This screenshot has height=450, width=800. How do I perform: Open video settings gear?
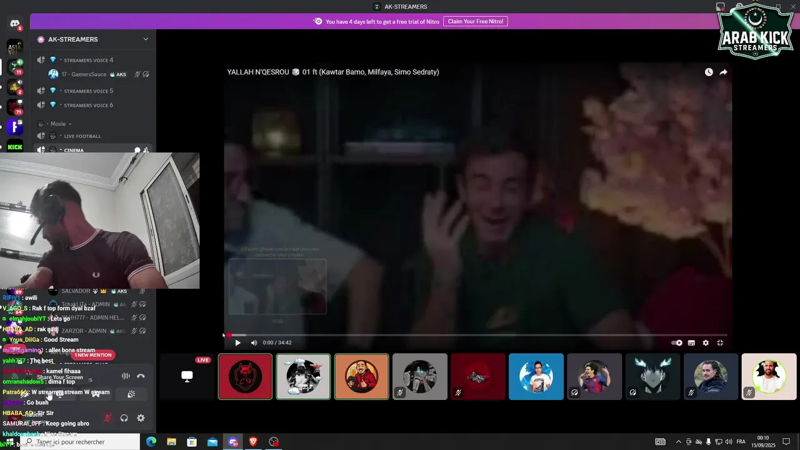[x=706, y=342]
